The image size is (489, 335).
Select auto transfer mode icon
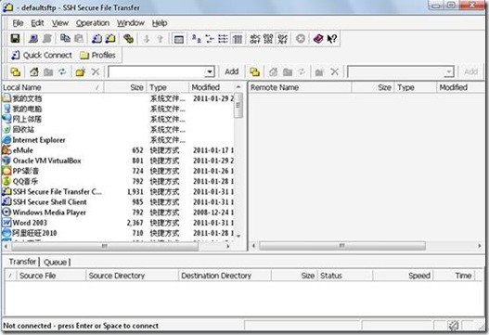(283, 39)
